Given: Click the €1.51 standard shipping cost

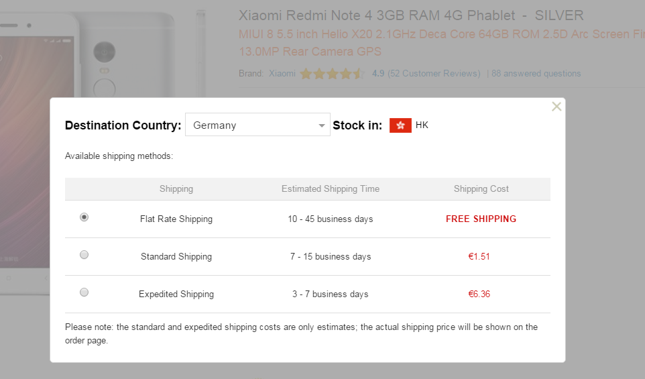Looking at the screenshot, I should (x=479, y=256).
